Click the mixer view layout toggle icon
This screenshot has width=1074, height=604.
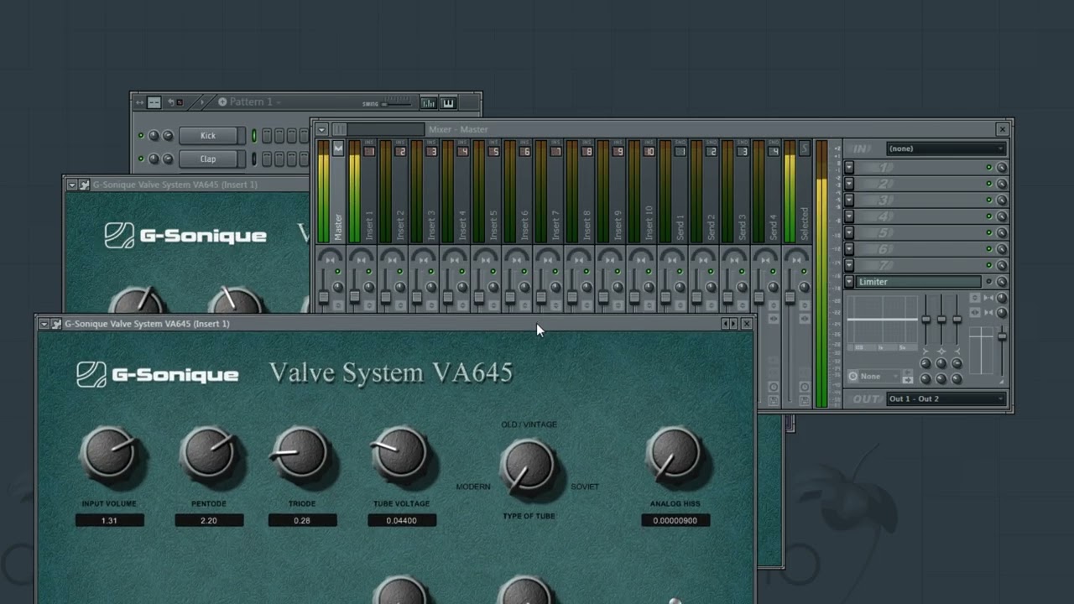pos(339,129)
